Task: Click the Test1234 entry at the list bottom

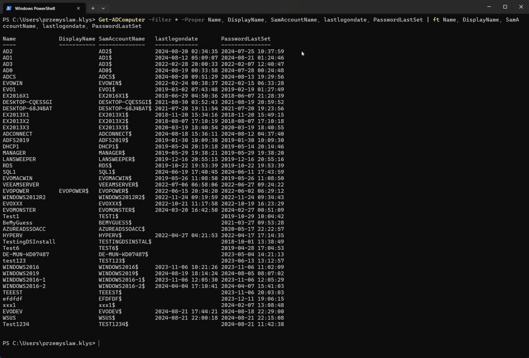Action: click(x=16, y=324)
